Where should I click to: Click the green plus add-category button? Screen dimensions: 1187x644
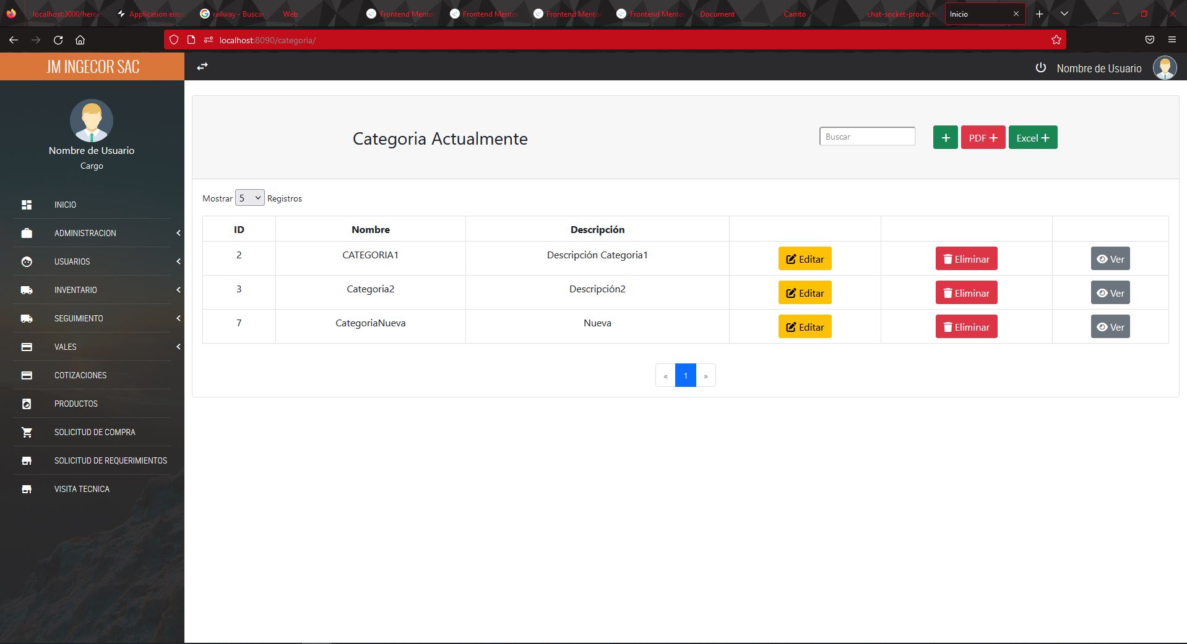(945, 137)
